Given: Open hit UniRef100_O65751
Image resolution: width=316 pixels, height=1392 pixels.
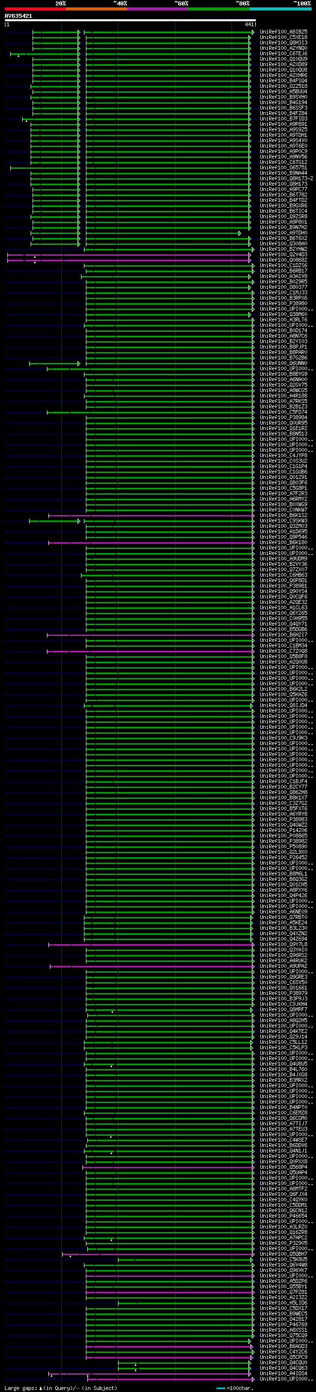Looking at the screenshot, I should point(283,167).
